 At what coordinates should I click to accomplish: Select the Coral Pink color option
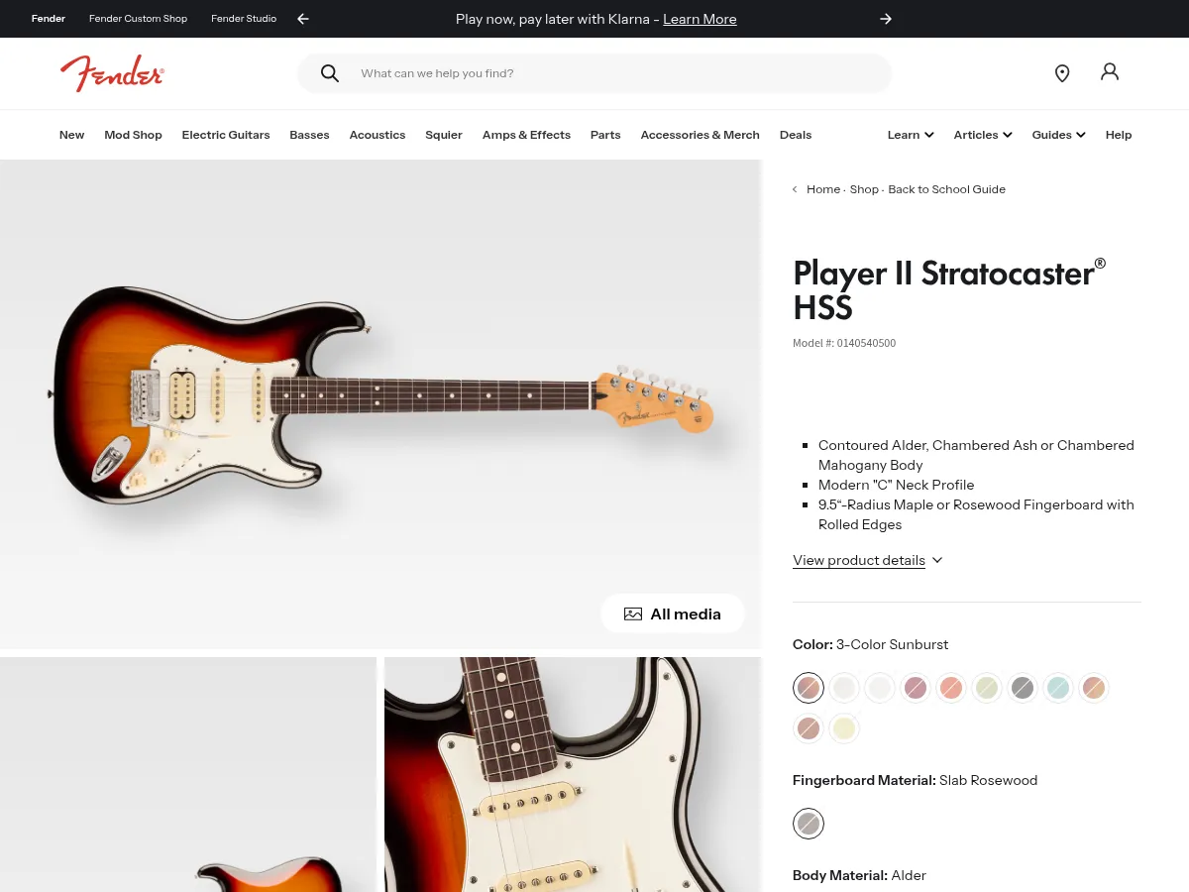(x=951, y=688)
